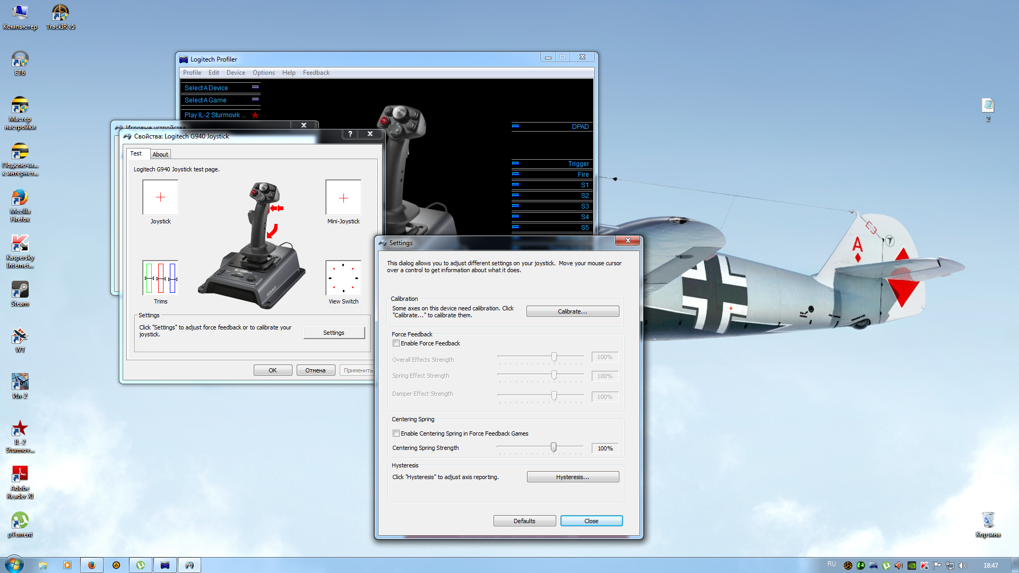Select the Steam desktop shortcut
Screen dimensions: 1019x573
[20, 294]
